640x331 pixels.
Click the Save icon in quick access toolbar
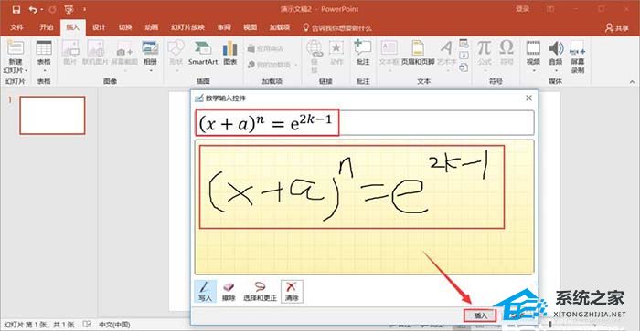[16, 9]
